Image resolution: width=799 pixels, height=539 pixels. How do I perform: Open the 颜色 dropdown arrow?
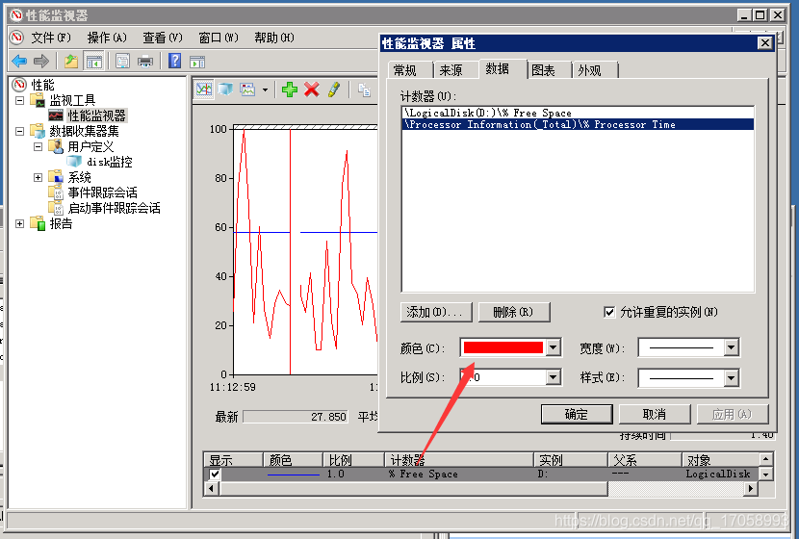(553, 348)
